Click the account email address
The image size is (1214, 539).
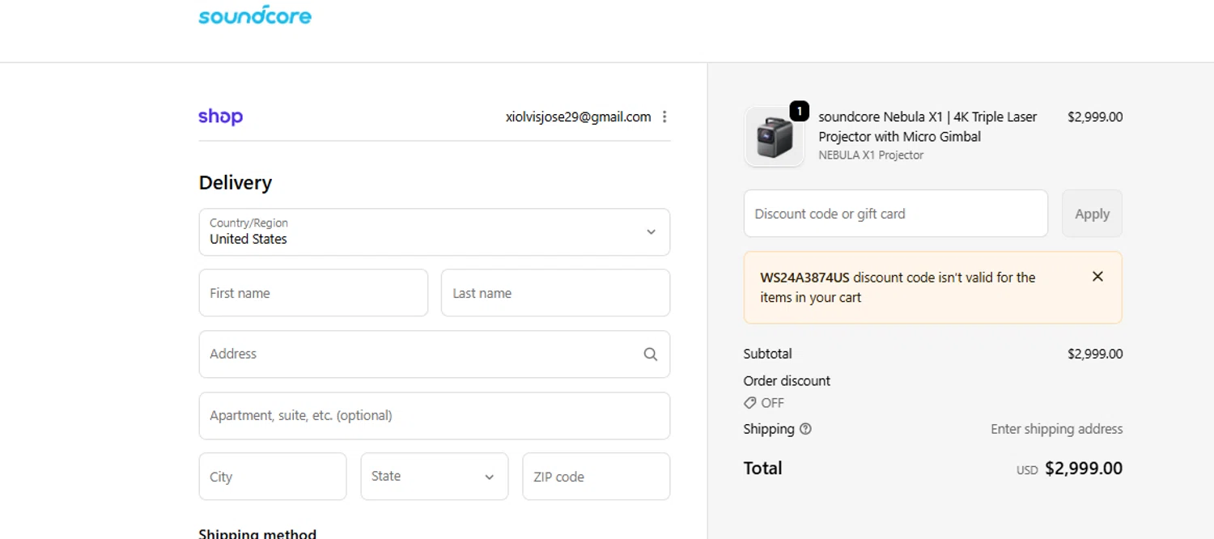click(578, 117)
